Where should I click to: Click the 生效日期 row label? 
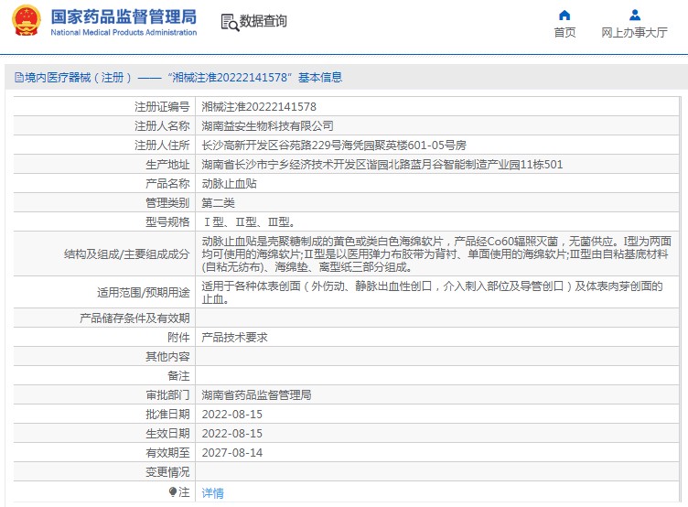coord(167,434)
